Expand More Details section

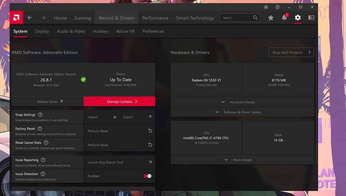[x=242, y=160]
